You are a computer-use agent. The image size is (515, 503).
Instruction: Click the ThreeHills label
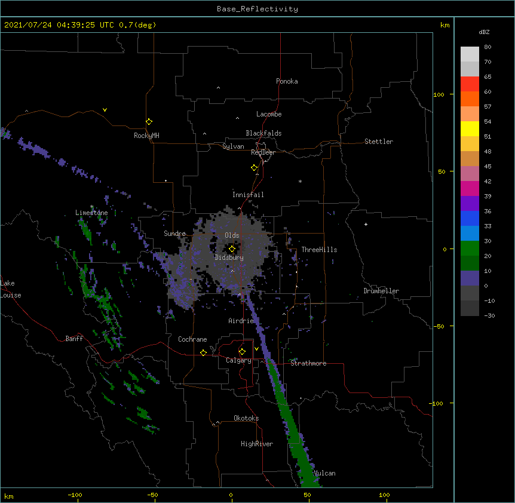pos(319,250)
